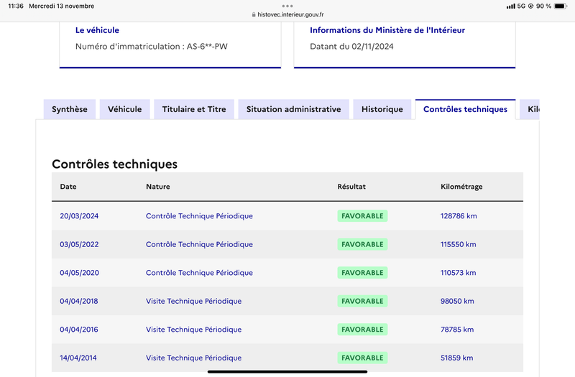This screenshot has height=377, width=575.
Task: Click the large Contrôles techniques section heading
Action: click(x=114, y=164)
